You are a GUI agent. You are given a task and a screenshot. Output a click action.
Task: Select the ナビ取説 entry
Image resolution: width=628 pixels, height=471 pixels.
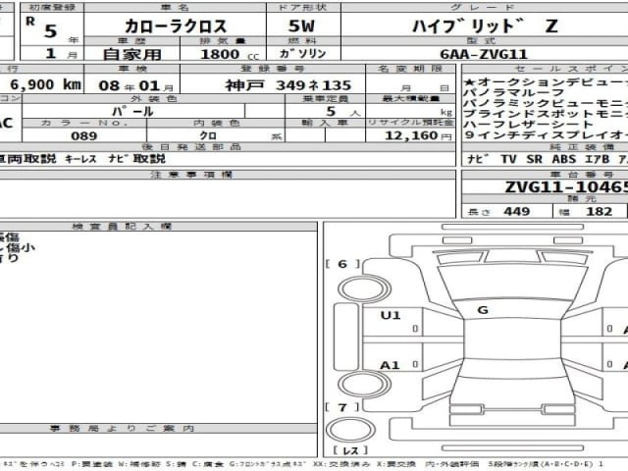coord(137,159)
